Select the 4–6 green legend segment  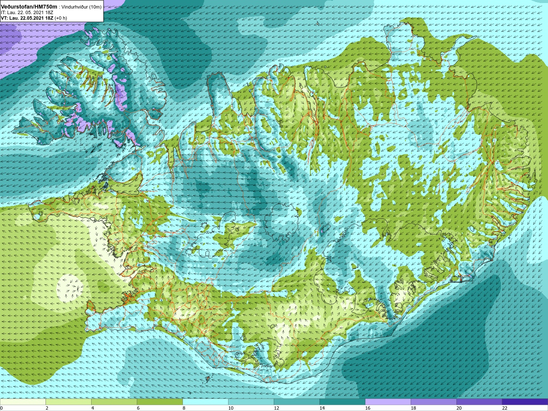coord(114,402)
